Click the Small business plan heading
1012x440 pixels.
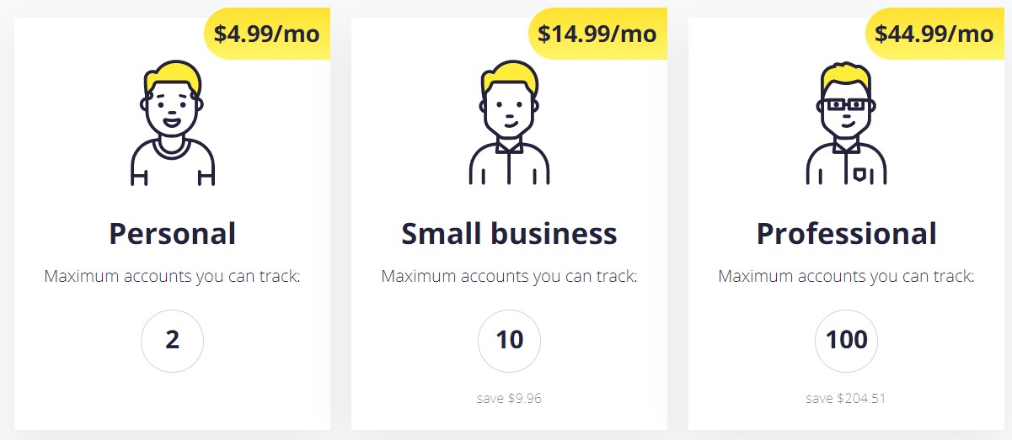click(509, 233)
